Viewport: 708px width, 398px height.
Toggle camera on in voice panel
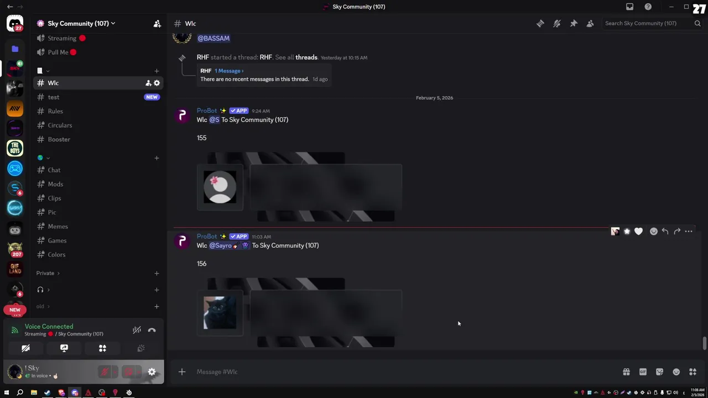point(25,348)
